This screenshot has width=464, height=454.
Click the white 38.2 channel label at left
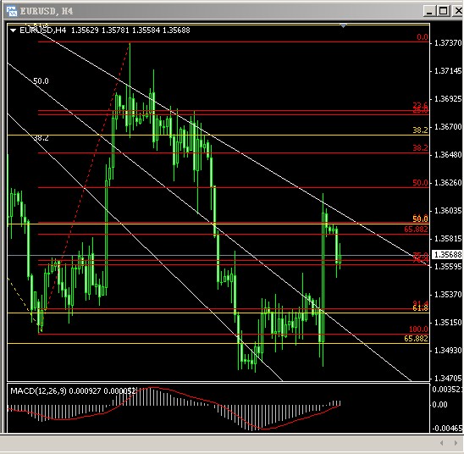pos(41,138)
